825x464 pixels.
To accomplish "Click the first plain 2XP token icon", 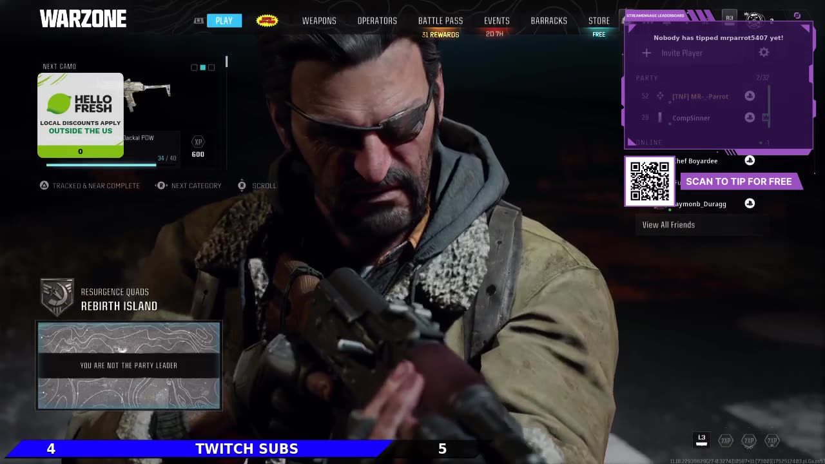I will click(726, 441).
